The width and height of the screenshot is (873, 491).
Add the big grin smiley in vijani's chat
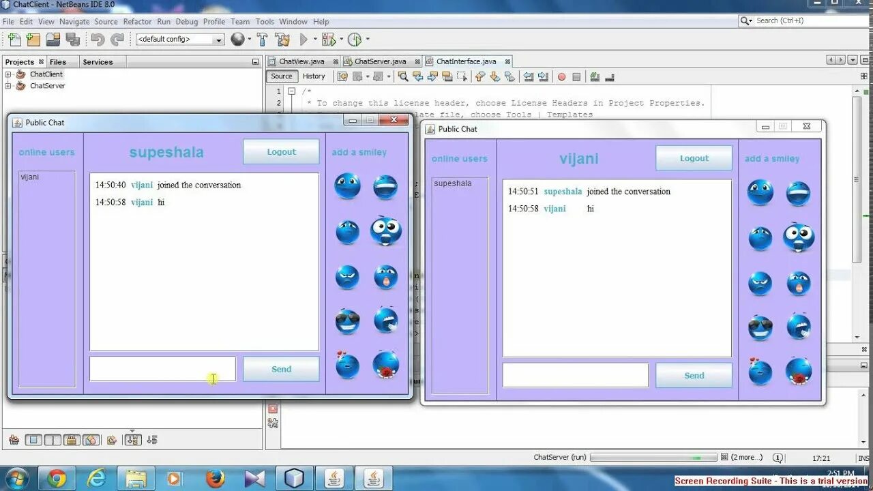(798, 194)
